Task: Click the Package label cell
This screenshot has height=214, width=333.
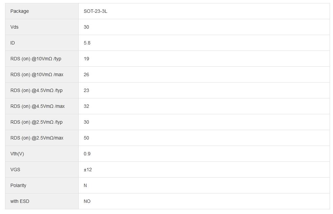Action: [x=20, y=11]
